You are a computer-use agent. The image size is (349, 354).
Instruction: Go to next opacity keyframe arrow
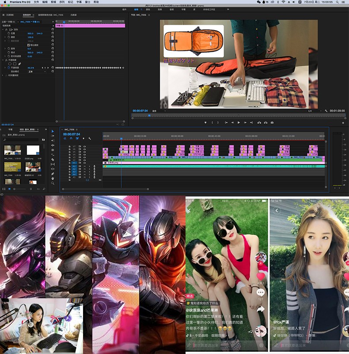pos(48,68)
